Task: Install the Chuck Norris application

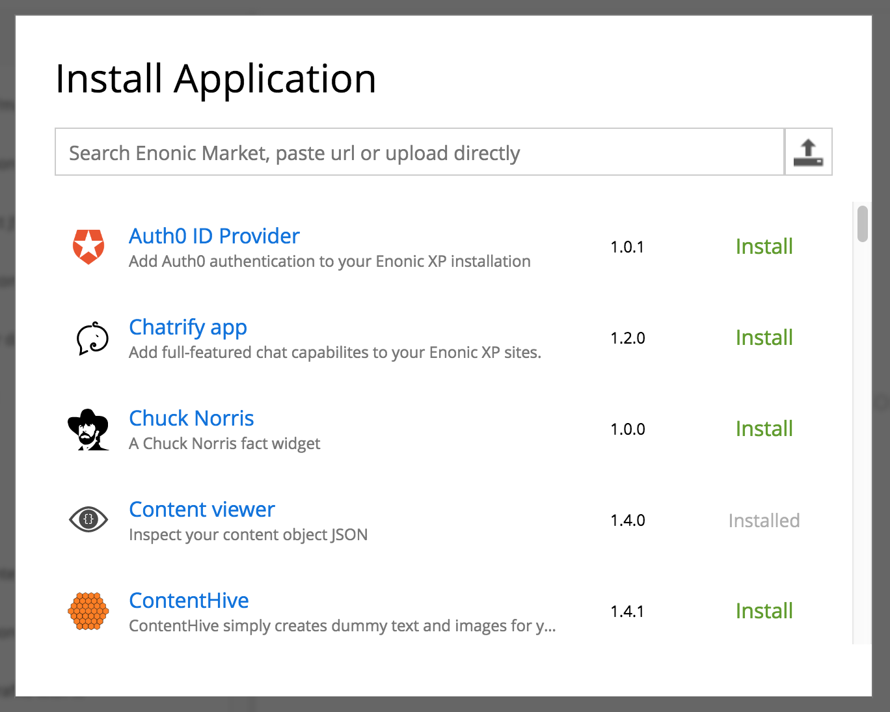Action: click(764, 429)
